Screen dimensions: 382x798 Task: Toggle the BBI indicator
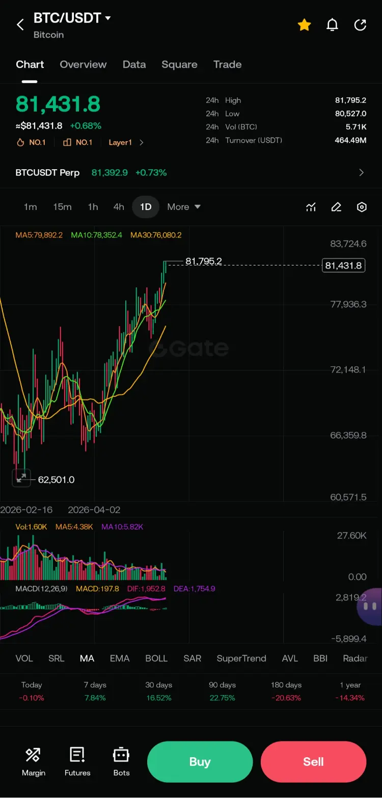coord(320,658)
